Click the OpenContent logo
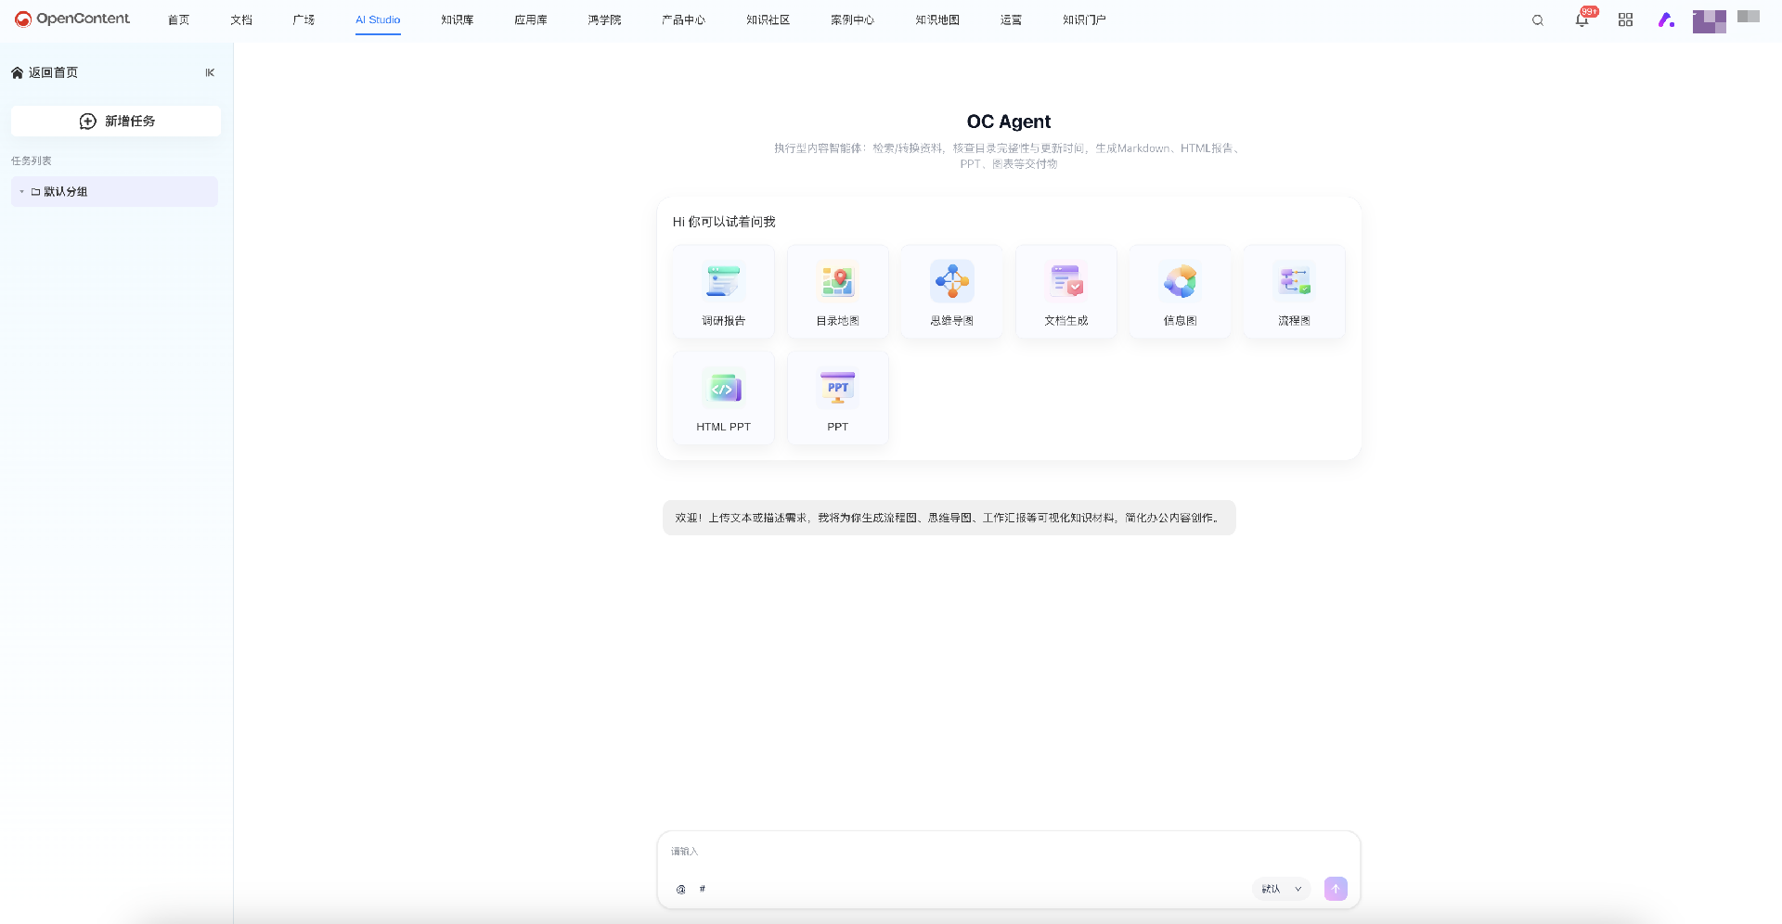Image resolution: width=1782 pixels, height=924 pixels. tap(72, 19)
